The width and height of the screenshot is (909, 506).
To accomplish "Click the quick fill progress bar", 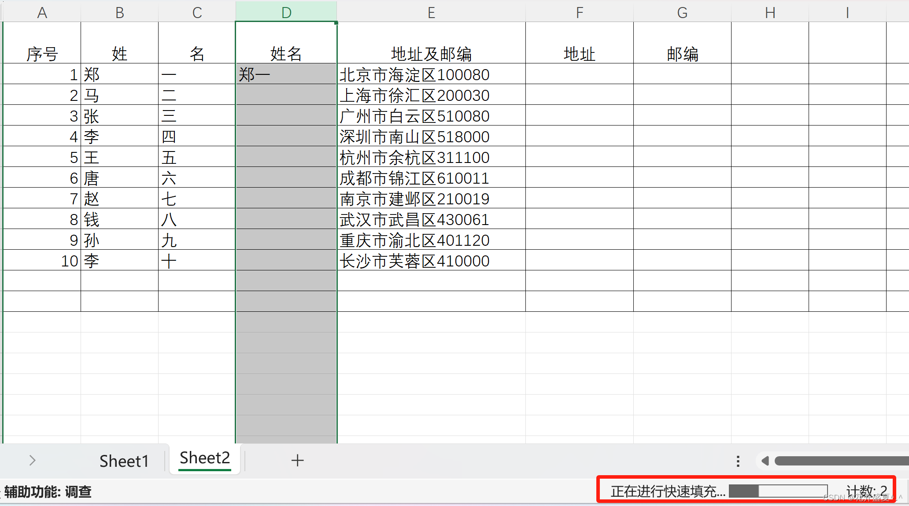I will pyautogui.click(x=778, y=491).
